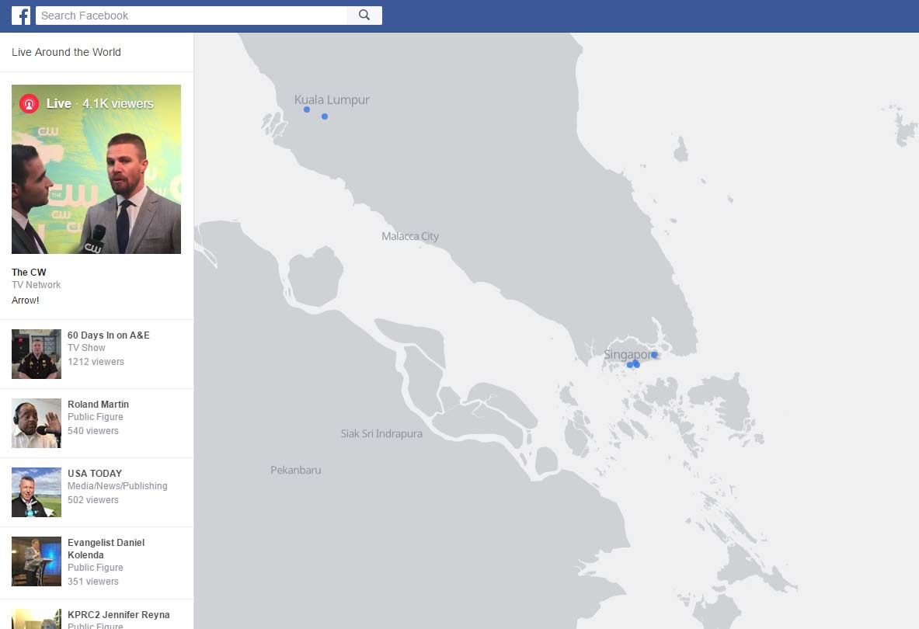Open Roland Martin's live stream thumbnail

[36, 422]
